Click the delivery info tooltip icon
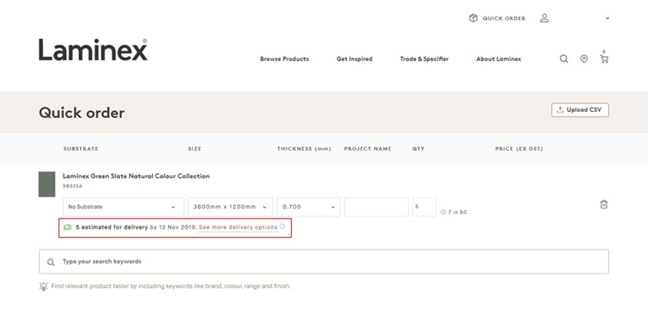The height and width of the screenshot is (315, 648). pyautogui.click(x=282, y=226)
